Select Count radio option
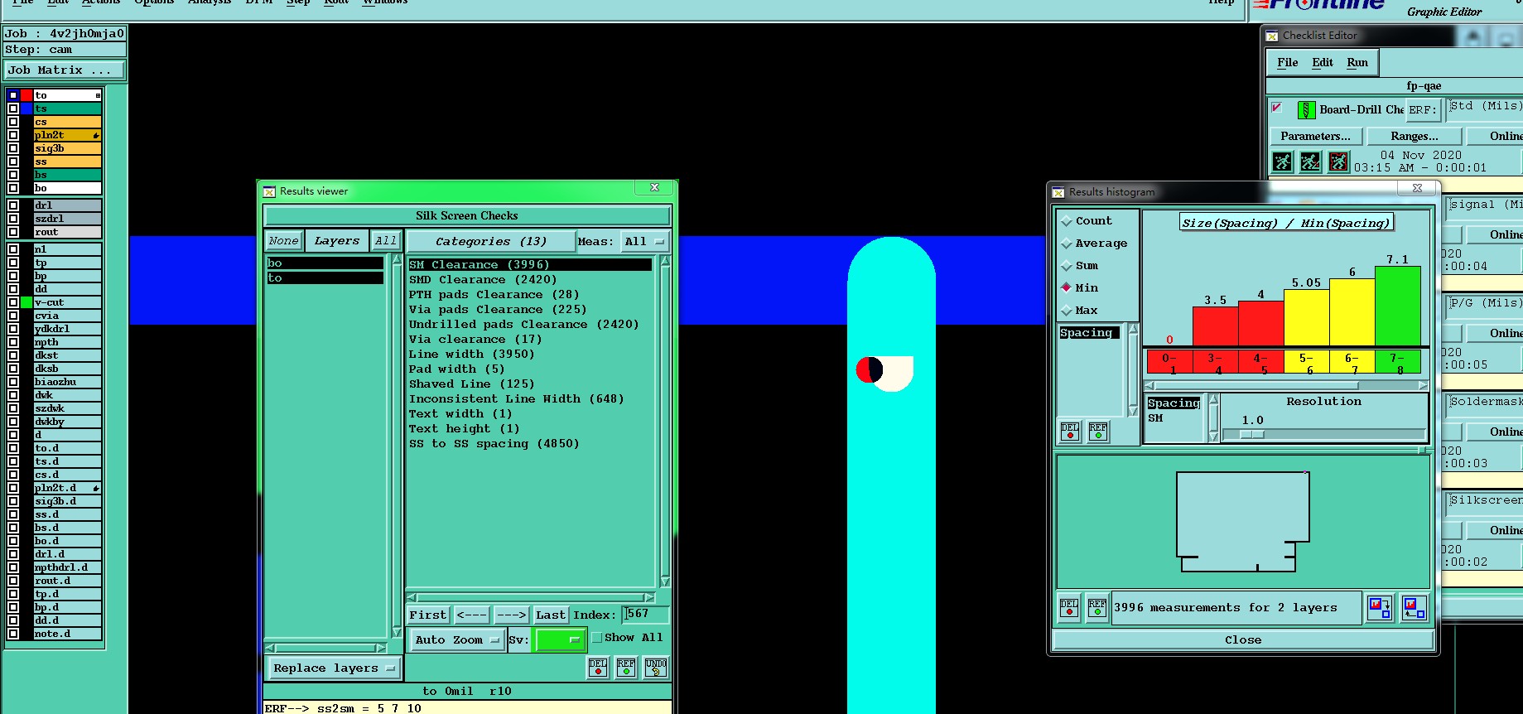 tap(1067, 221)
